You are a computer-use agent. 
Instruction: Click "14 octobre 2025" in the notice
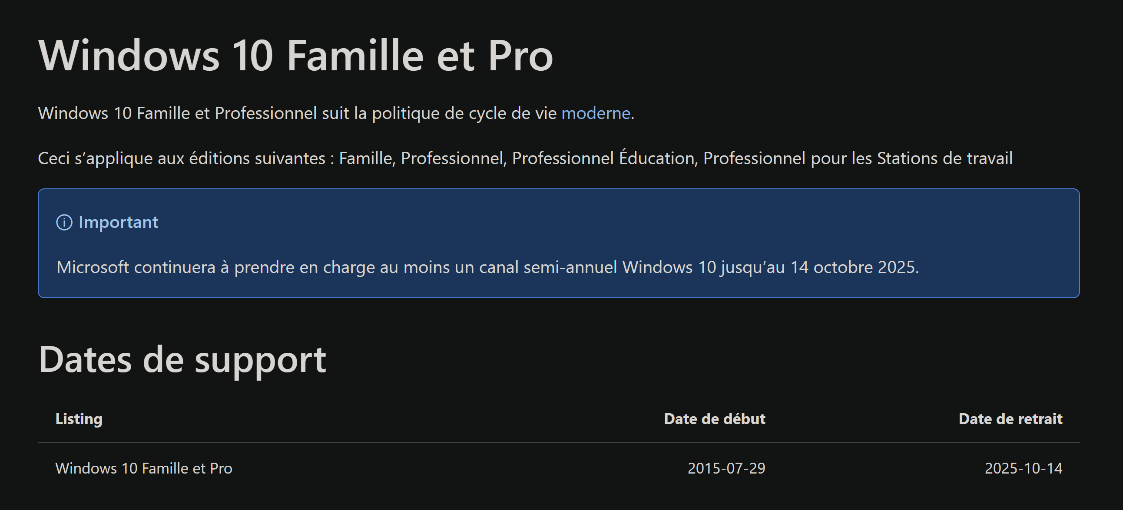tap(854, 267)
